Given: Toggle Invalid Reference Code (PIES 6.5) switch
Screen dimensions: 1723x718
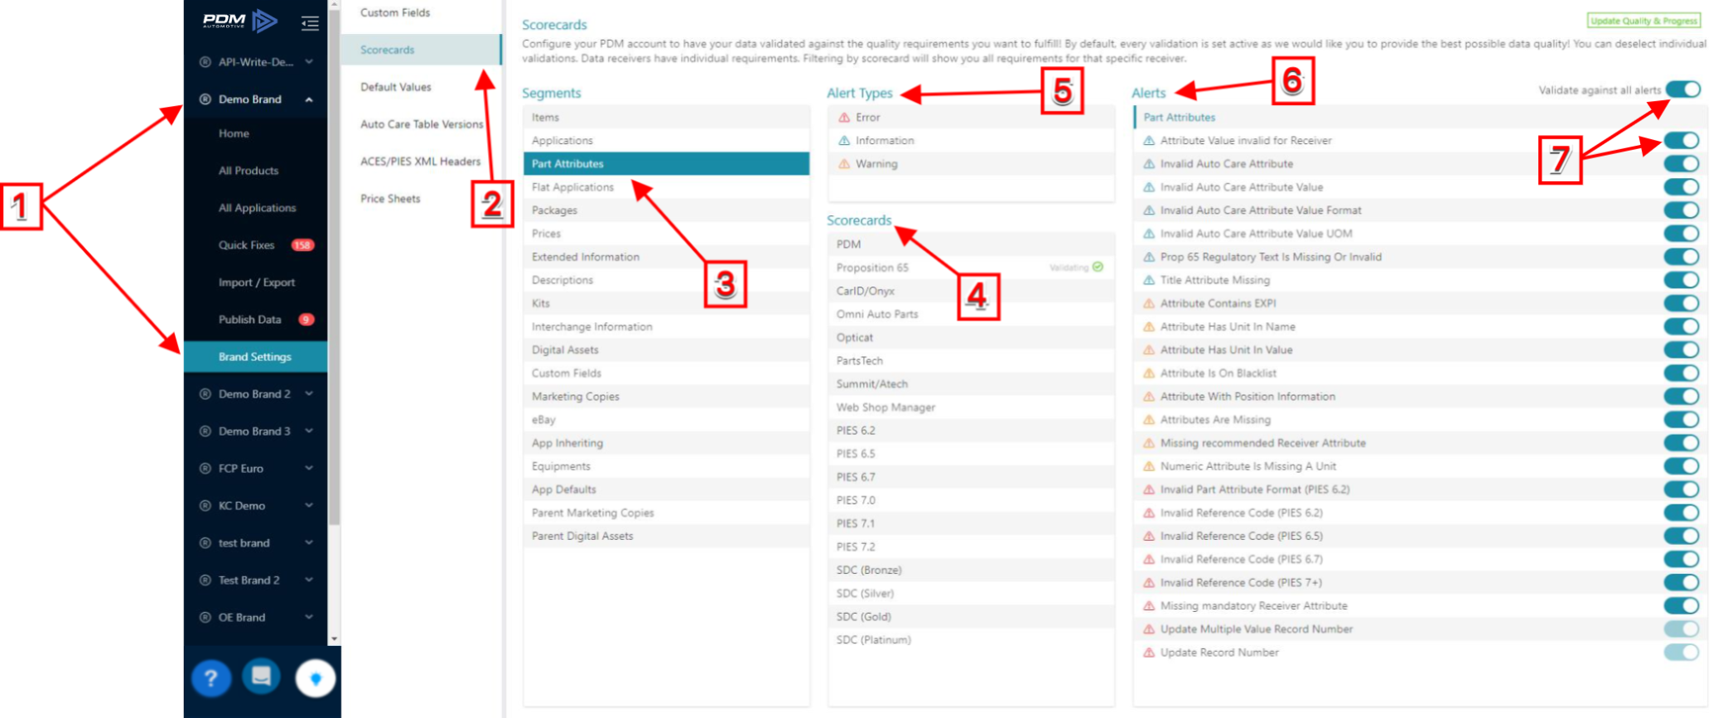Looking at the screenshot, I should pyautogui.click(x=1682, y=536).
